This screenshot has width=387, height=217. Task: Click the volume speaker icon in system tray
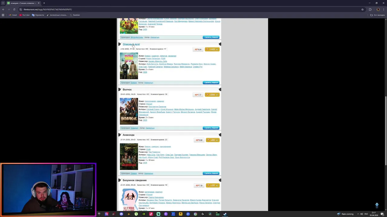(362, 214)
